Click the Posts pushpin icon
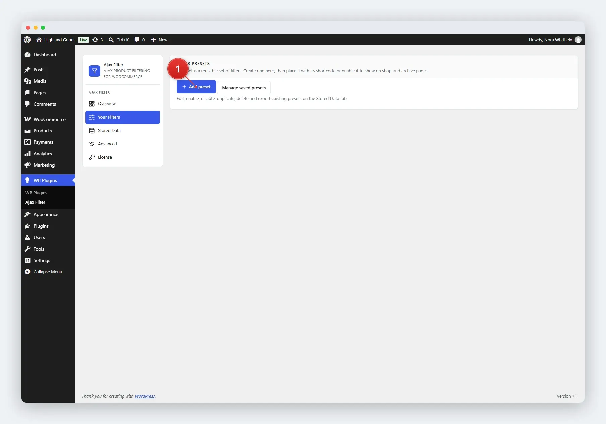Screen dimensions: 606x424 (x=27, y=70)
